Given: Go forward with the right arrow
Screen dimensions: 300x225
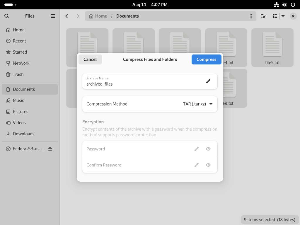Looking at the screenshot, I should [x=78, y=16].
